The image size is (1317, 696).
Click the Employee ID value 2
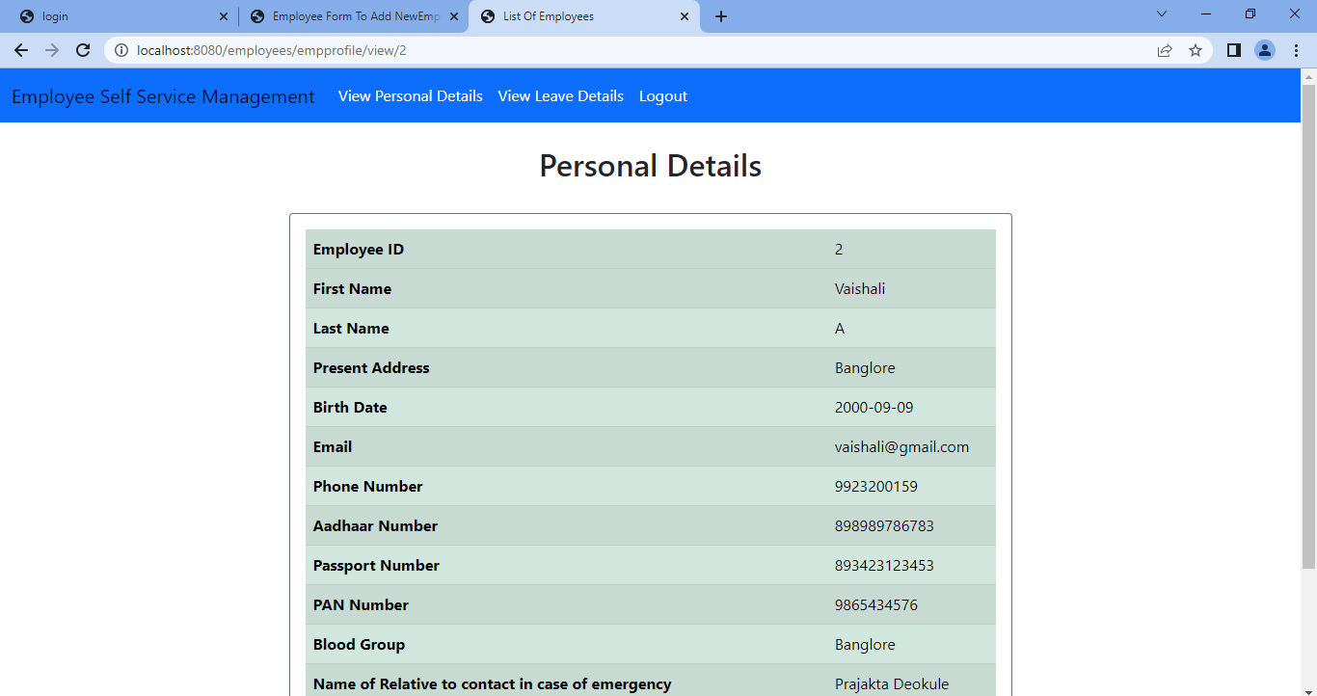click(839, 250)
